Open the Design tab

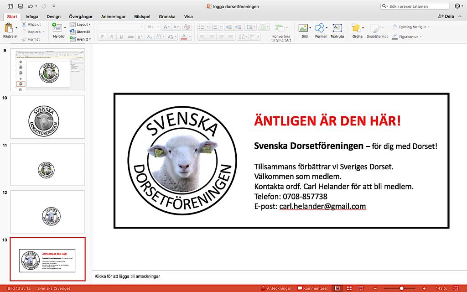[x=54, y=17]
